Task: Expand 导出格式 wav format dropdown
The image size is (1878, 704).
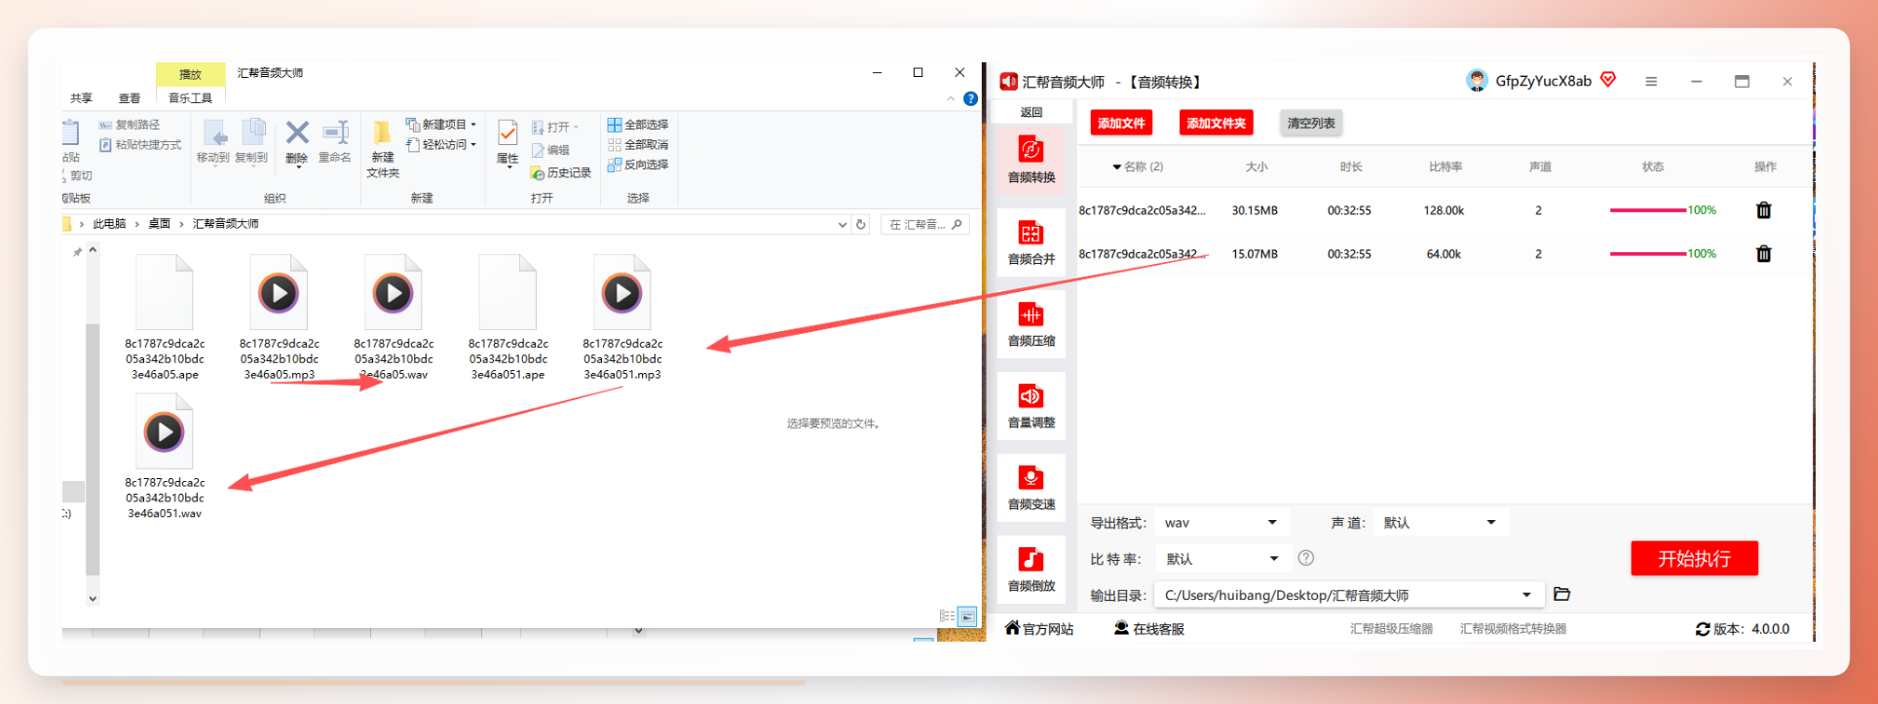Action: pyautogui.click(x=1272, y=523)
